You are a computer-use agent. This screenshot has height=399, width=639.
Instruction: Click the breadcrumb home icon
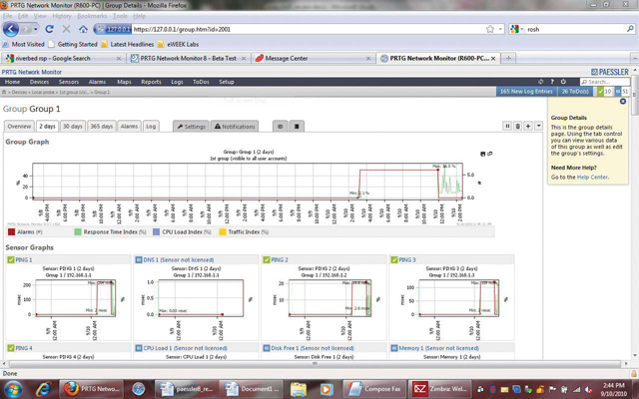(x=4, y=92)
